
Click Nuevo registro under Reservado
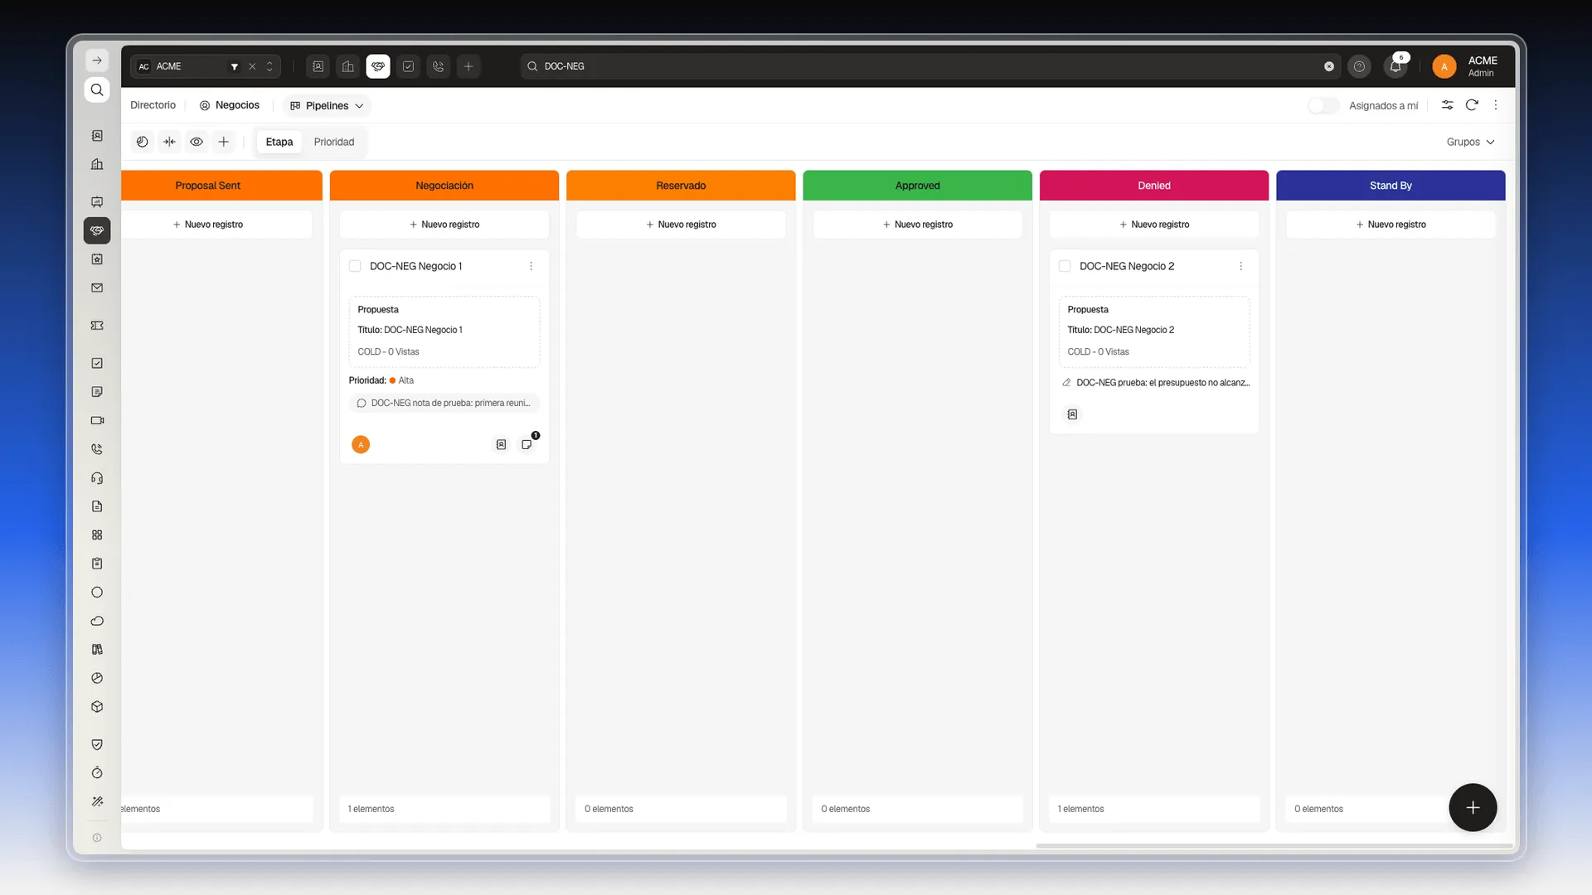pos(681,225)
